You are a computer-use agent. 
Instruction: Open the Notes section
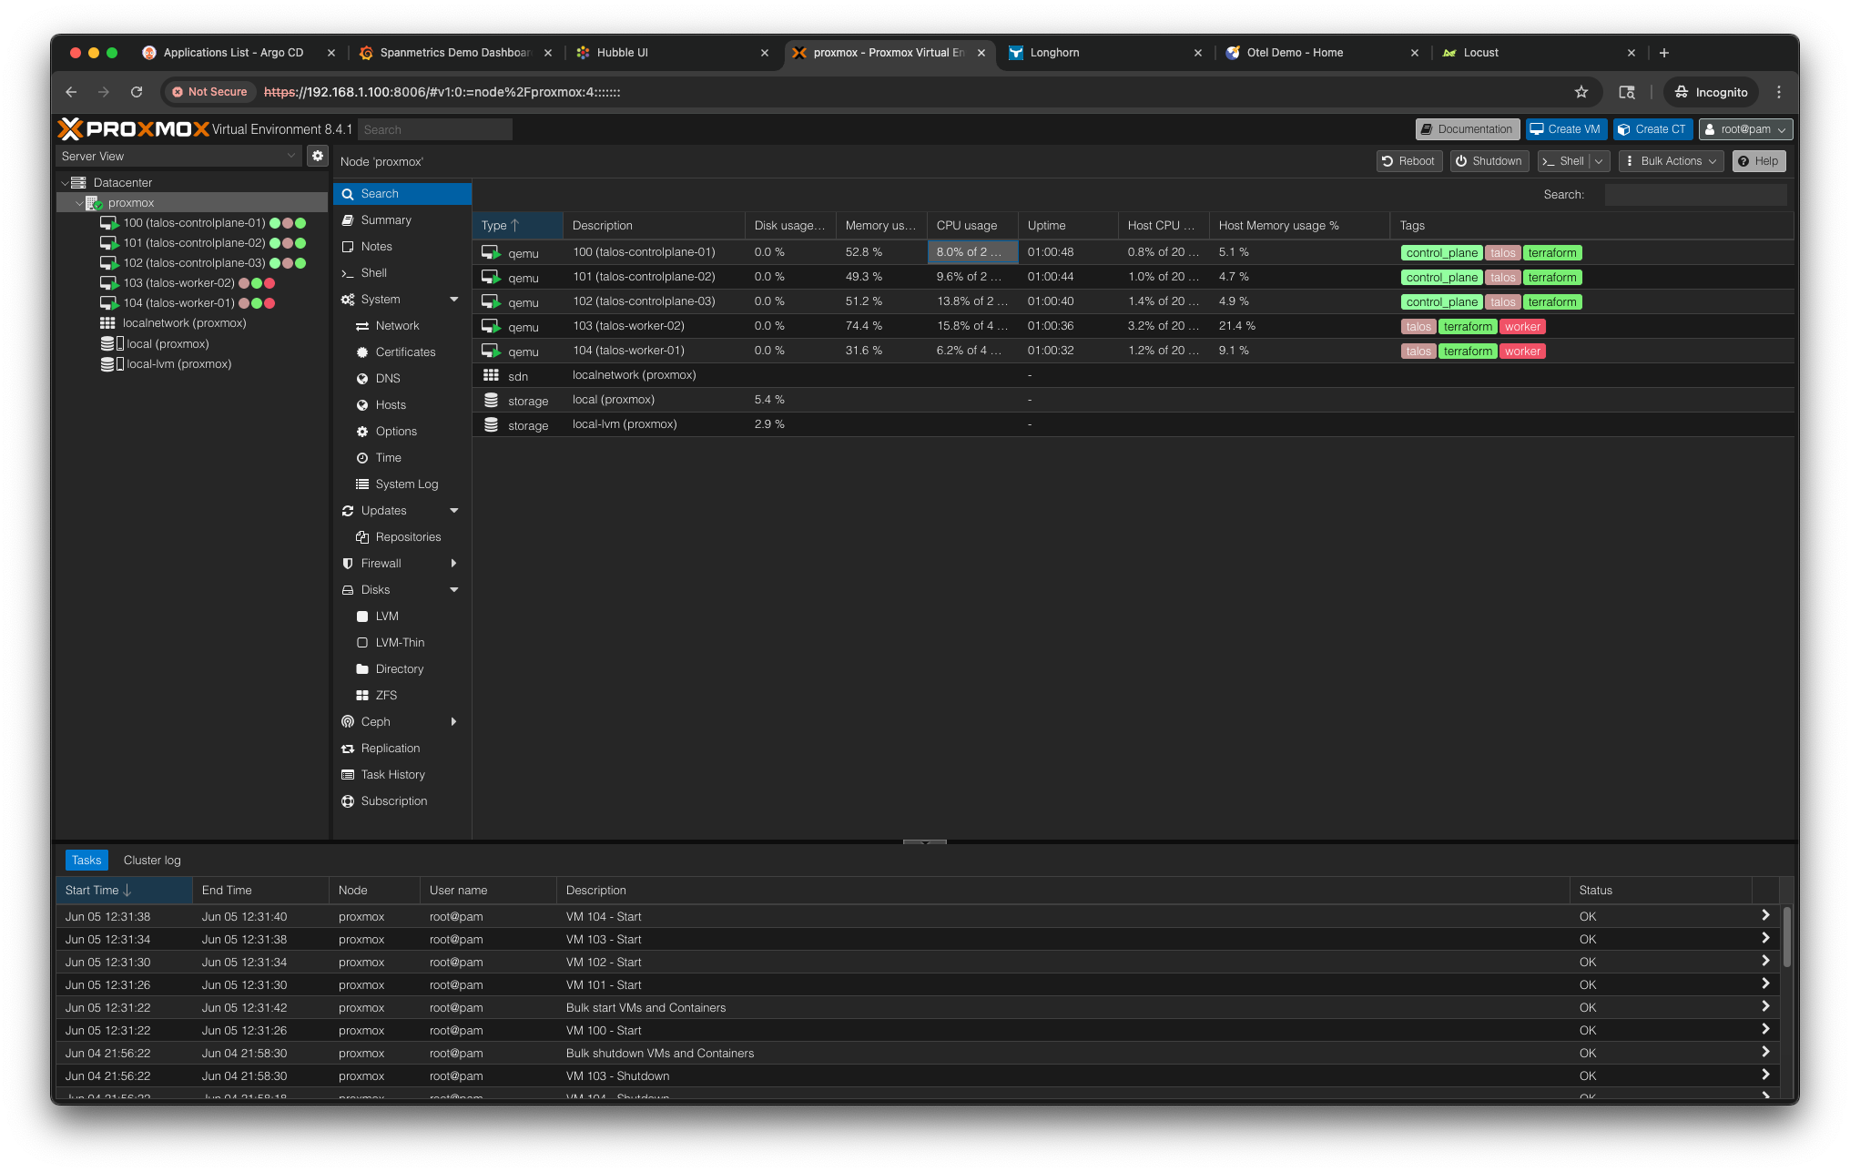tap(402, 247)
